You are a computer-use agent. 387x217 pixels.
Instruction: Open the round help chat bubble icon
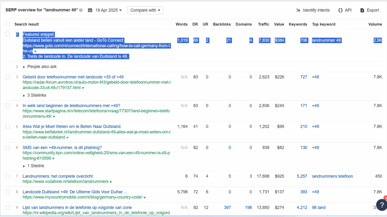pyautogui.click(x=382, y=205)
